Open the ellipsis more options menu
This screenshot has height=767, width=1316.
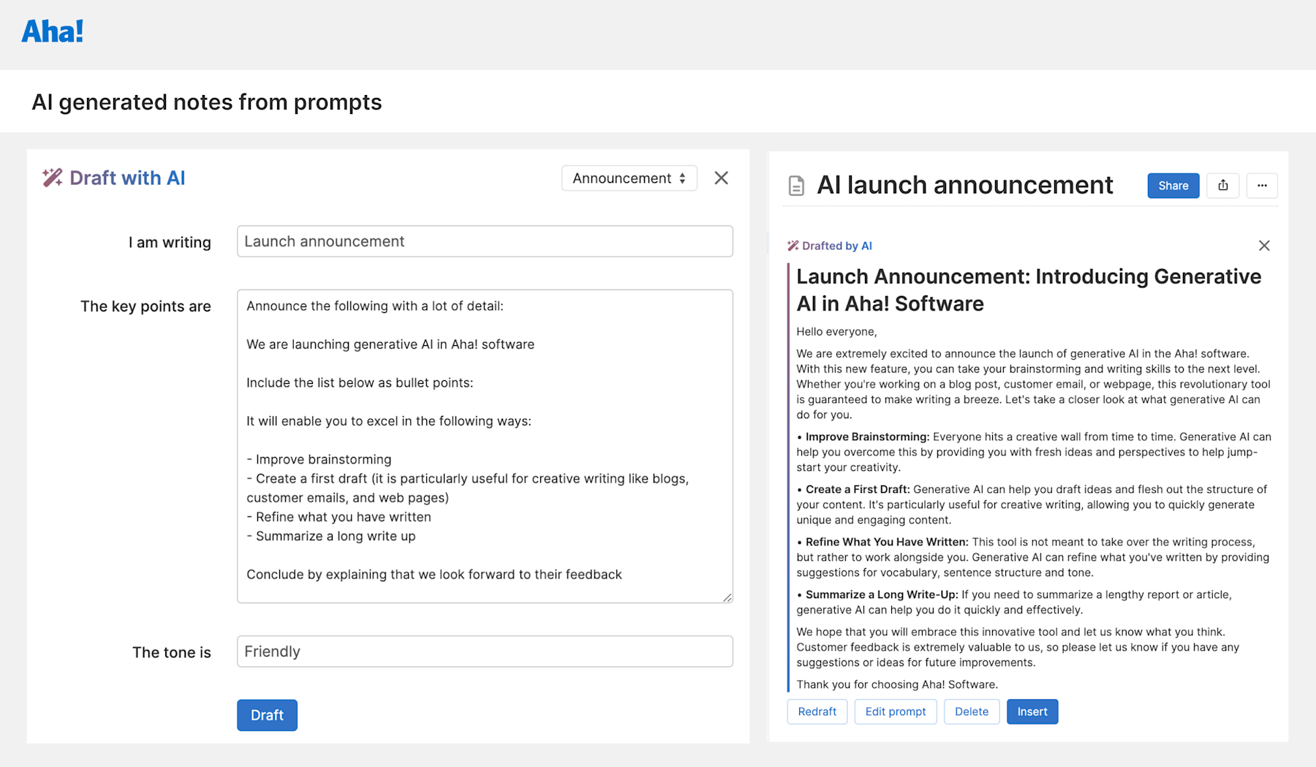point(1262,185)
